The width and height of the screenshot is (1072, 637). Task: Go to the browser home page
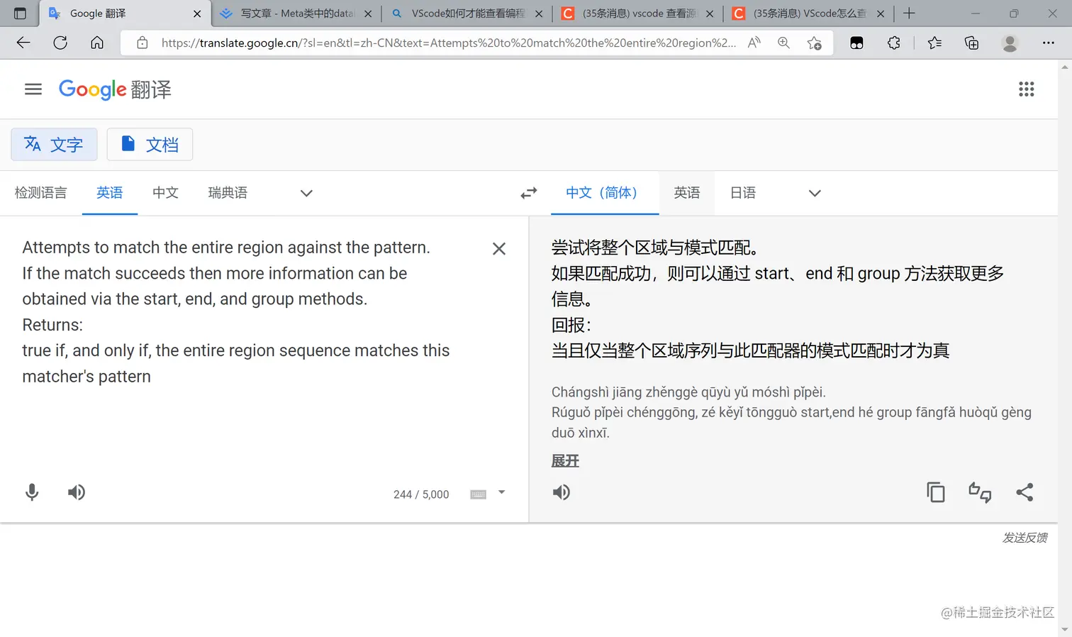[x=97, y=43]
